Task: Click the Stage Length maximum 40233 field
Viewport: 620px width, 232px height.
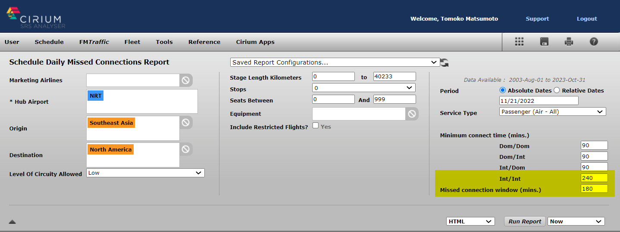Action: pos(395,77)
